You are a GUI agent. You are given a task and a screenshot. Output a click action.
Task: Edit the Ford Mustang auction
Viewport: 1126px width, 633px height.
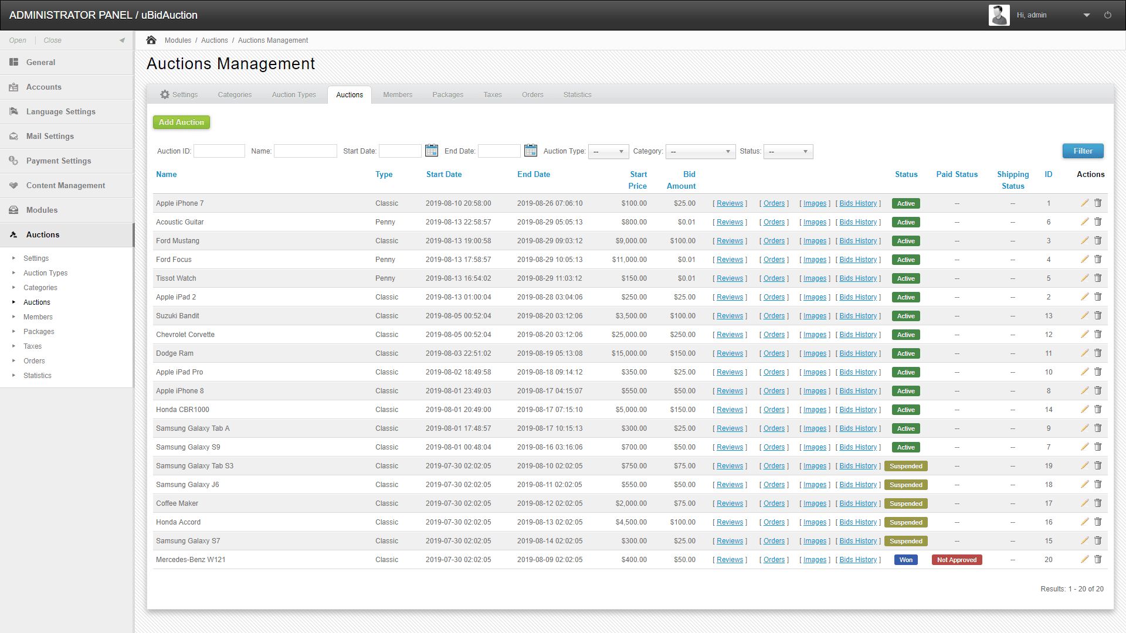tap(1084, 240)
